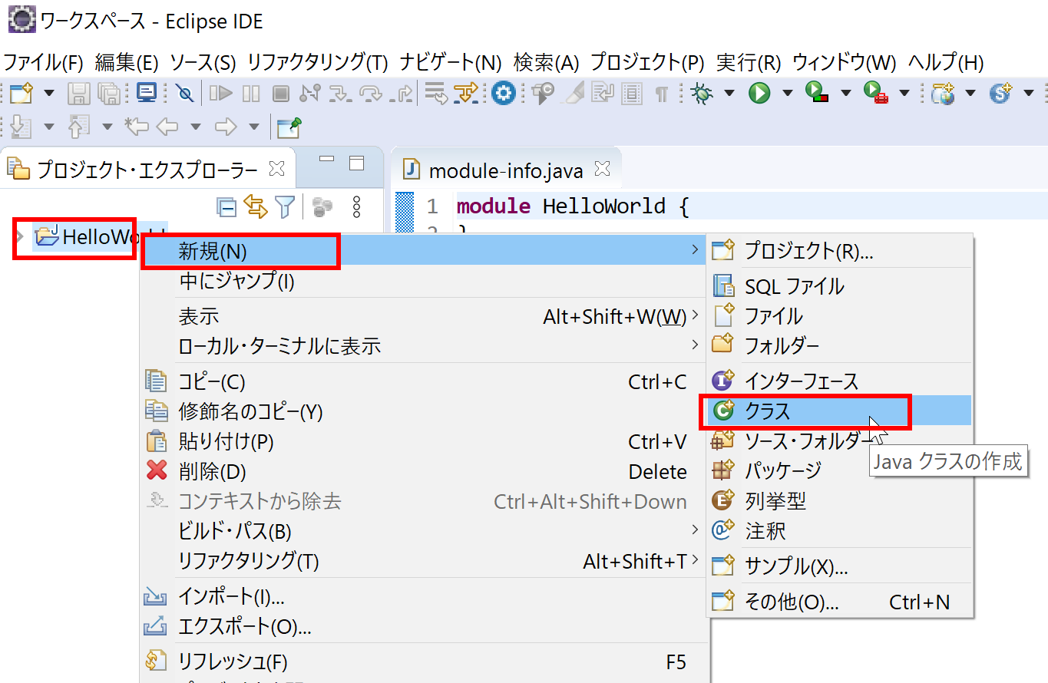Toggle Word Wrap in the toolbar

[x=602, y=94]
